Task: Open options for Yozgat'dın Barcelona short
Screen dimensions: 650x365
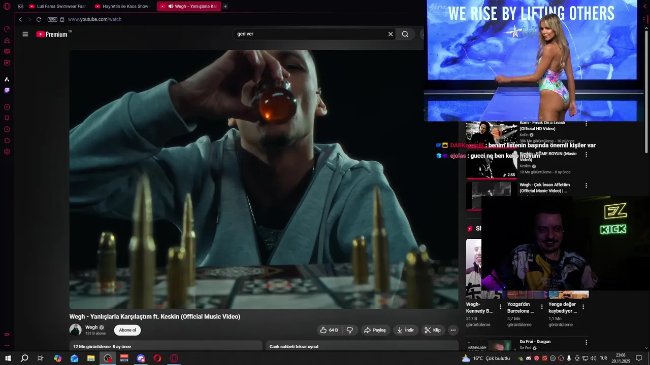Action: point(542,307)
